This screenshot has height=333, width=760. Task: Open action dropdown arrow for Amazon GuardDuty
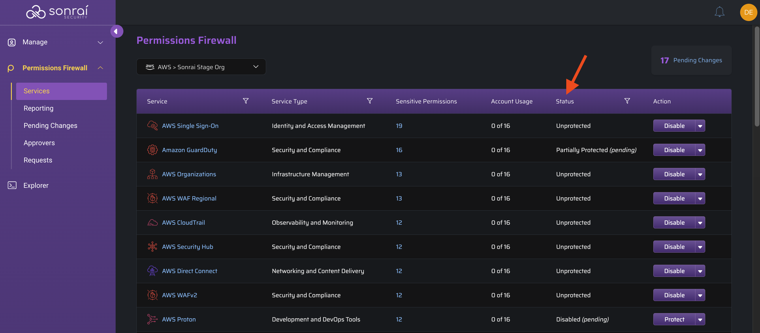pyautogui.click(x=700, y=150)
